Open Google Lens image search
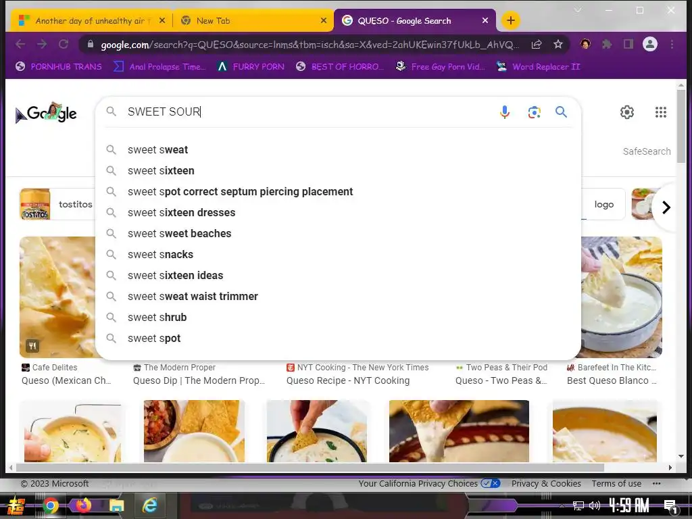The height and width of the screenshot is (519, 692). pos(534,112)
